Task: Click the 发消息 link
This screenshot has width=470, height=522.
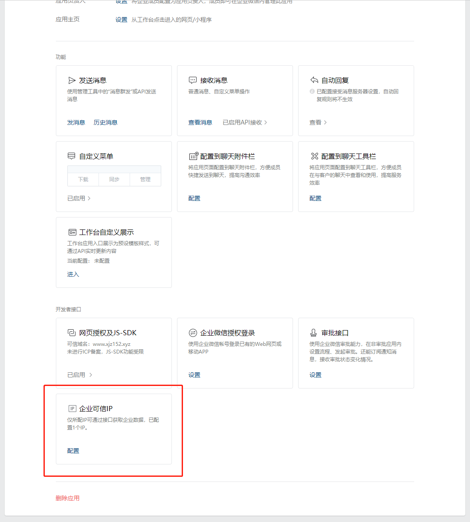Action: [76, 122]
